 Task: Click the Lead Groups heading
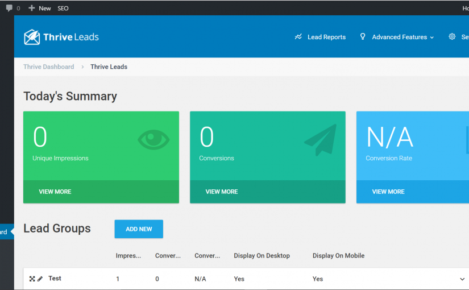click(57, 229)
